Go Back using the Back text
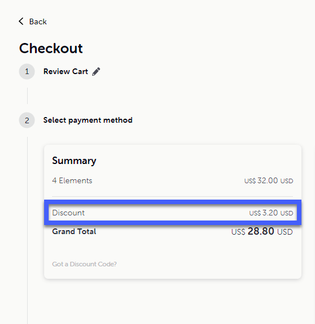The width and height of the screenshot is (315, 324). click(38, 21)
